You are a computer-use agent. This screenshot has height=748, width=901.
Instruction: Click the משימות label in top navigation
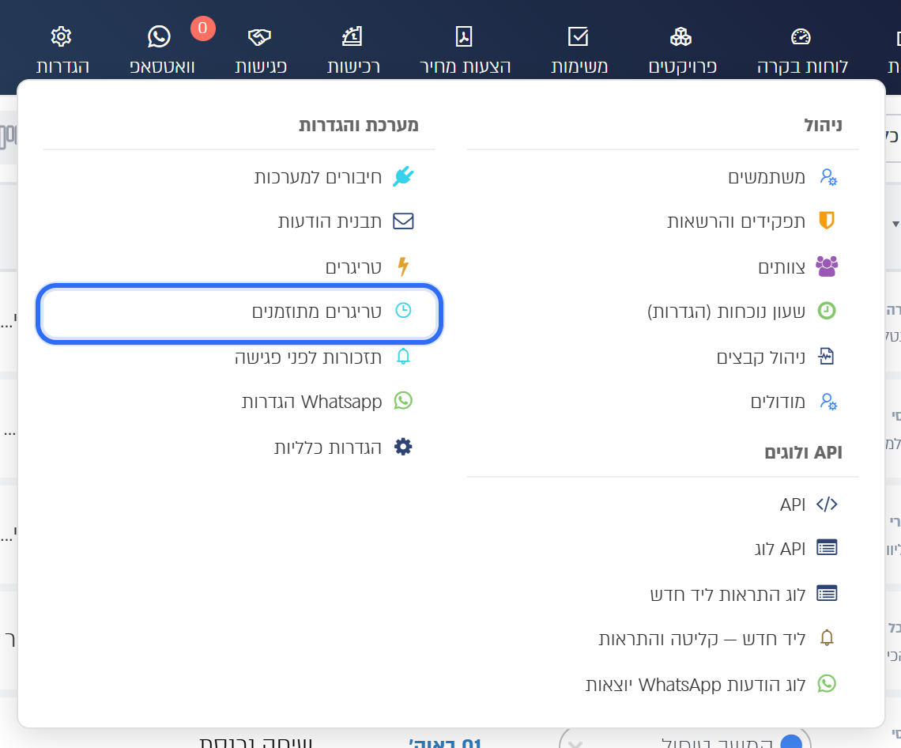click(x=579, y=66)
